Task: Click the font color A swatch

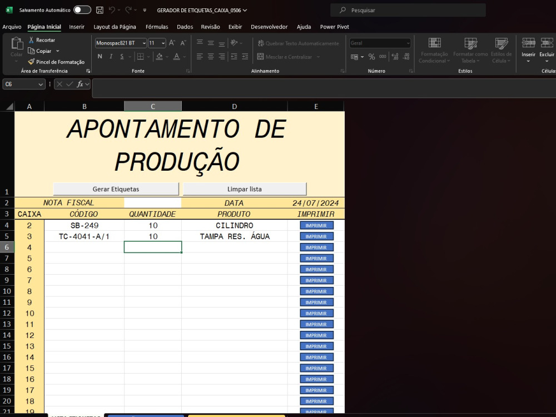Action: pos(177,56)
